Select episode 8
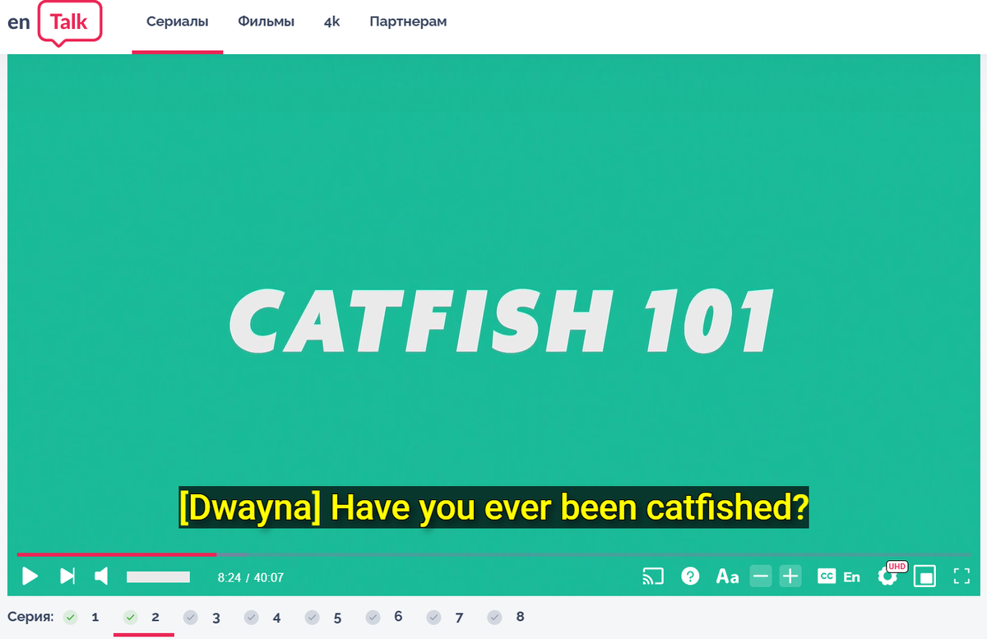987x639 pixels. tap(520, 617)
